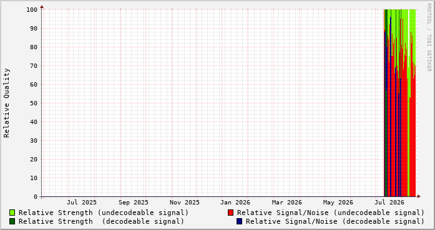Click the red arrow at x-axis end
The height and width of the screenshot is (230, 435).
pos(419,196)
